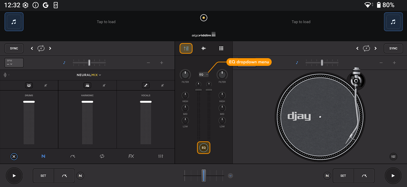Image resolution: width=407 pixels, height=187 pixels.
Task: Click the crossfader slider
Action: tap(203, 176)
